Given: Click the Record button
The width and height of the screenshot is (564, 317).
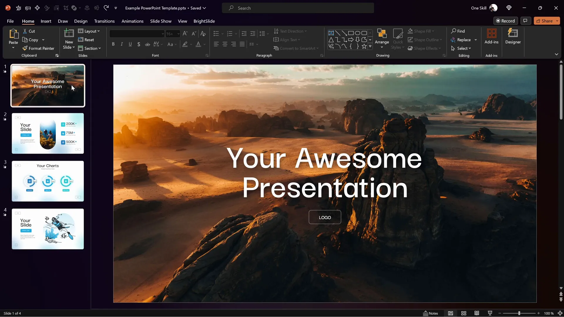Looking at the screenshot, I should pyautogui.click(x=506, y=21).
